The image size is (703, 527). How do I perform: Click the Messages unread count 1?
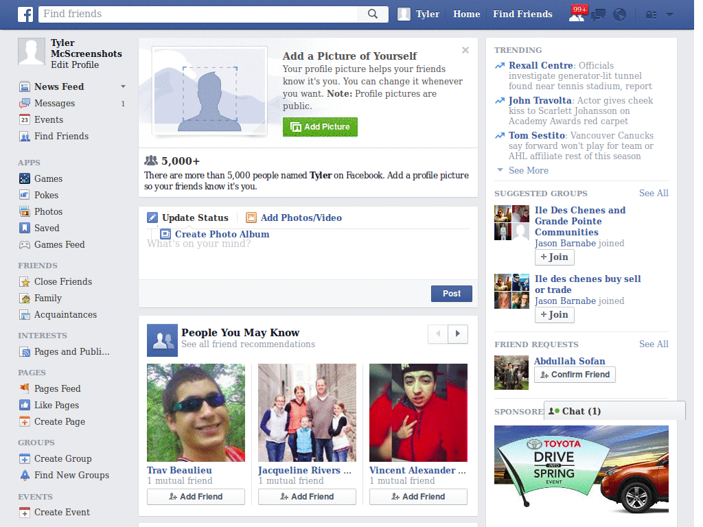point(123,104)
